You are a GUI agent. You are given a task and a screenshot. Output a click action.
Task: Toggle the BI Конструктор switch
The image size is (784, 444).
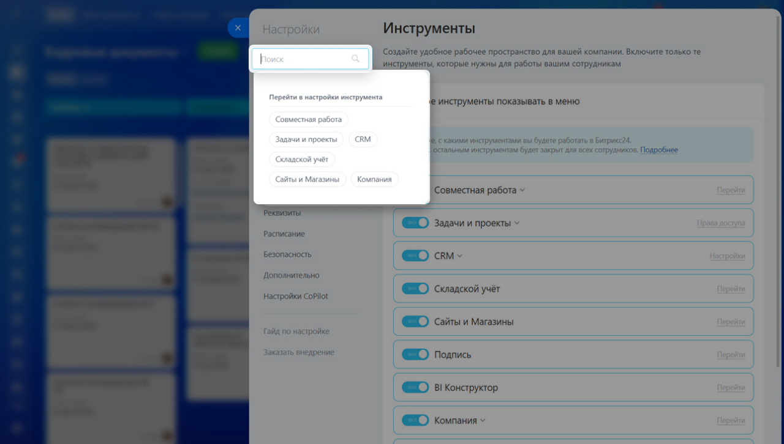click(x=415, y=388)
